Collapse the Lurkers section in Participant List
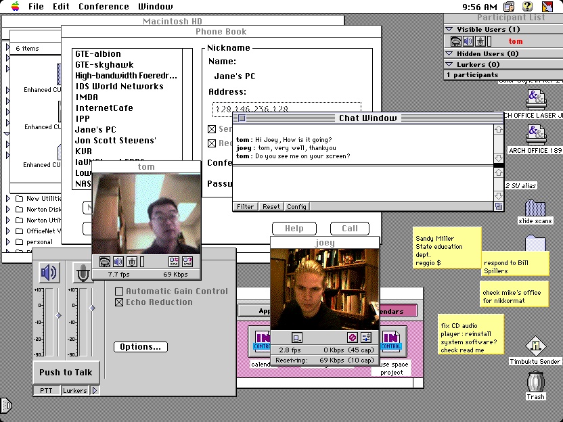Viewport: 563px width, 422px height. tap(449, 65)
